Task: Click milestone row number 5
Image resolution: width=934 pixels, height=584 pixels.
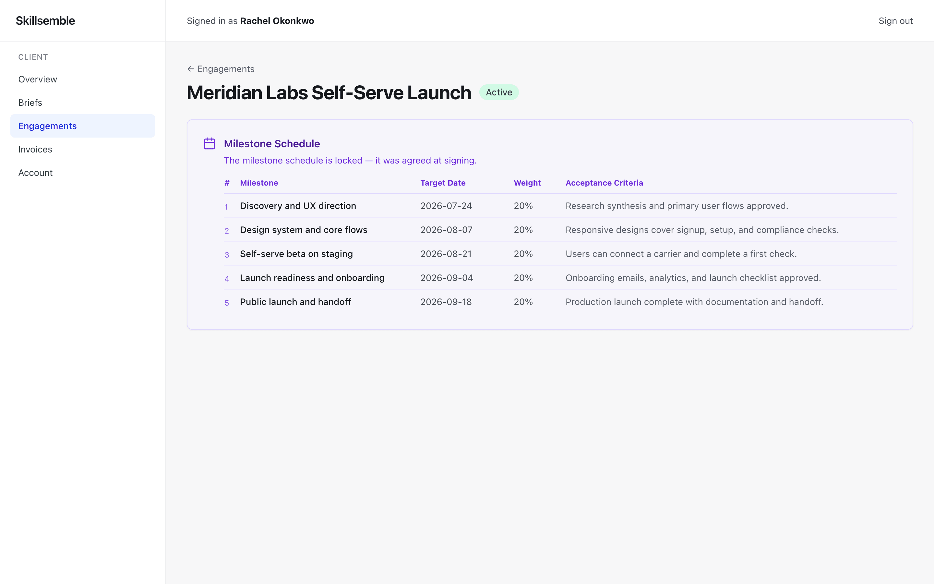Action: point(227,303)
